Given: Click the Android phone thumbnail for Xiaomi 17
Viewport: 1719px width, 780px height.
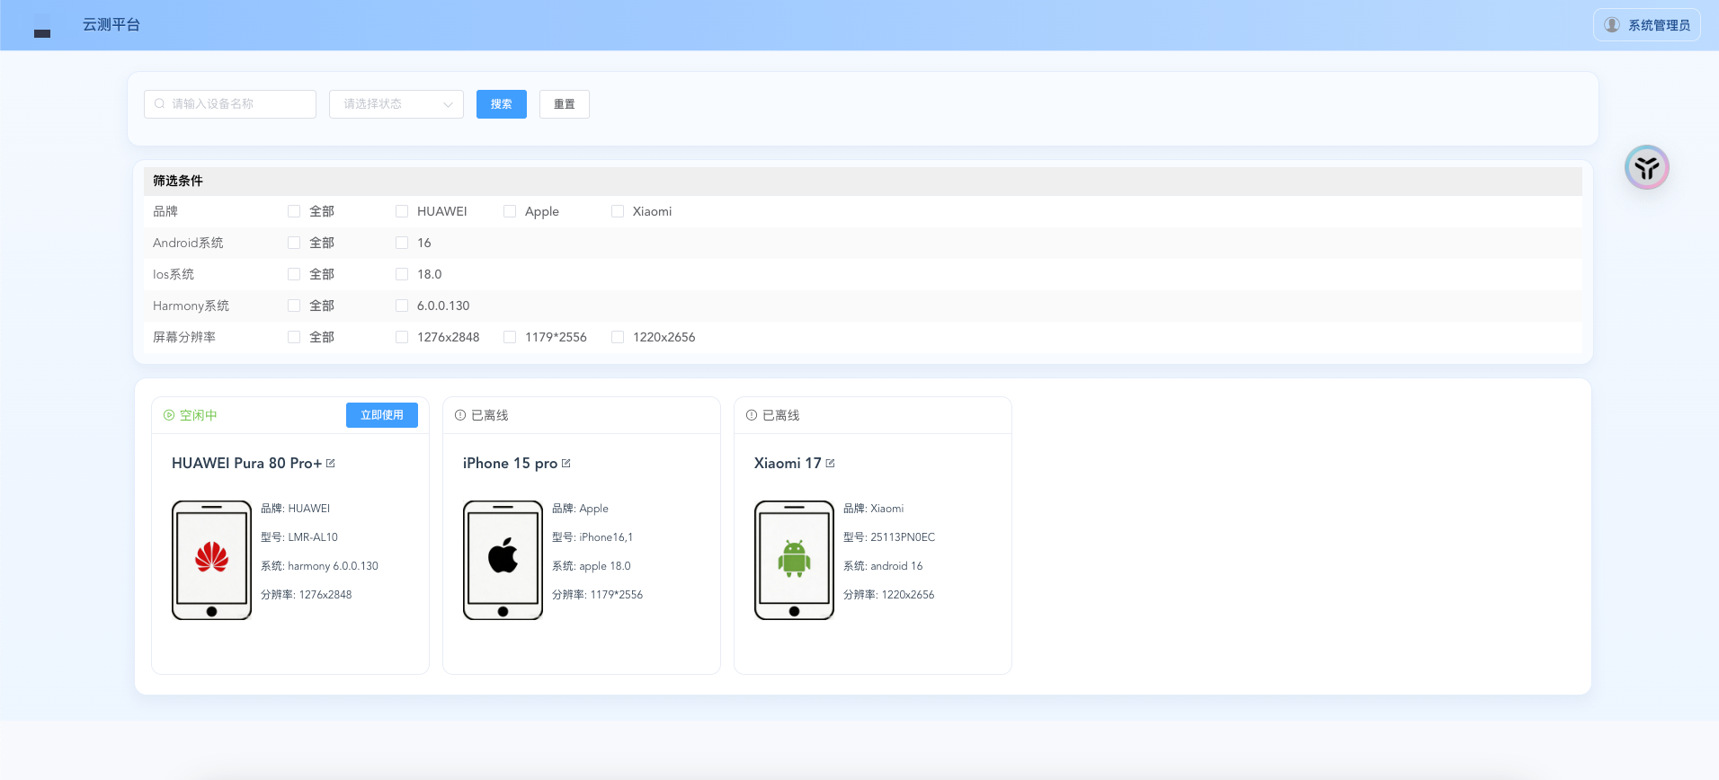Looking at the screenshot, I should 794,560.
